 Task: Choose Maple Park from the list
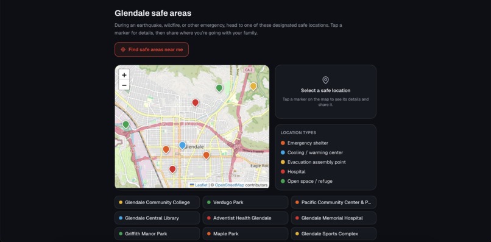245,233
